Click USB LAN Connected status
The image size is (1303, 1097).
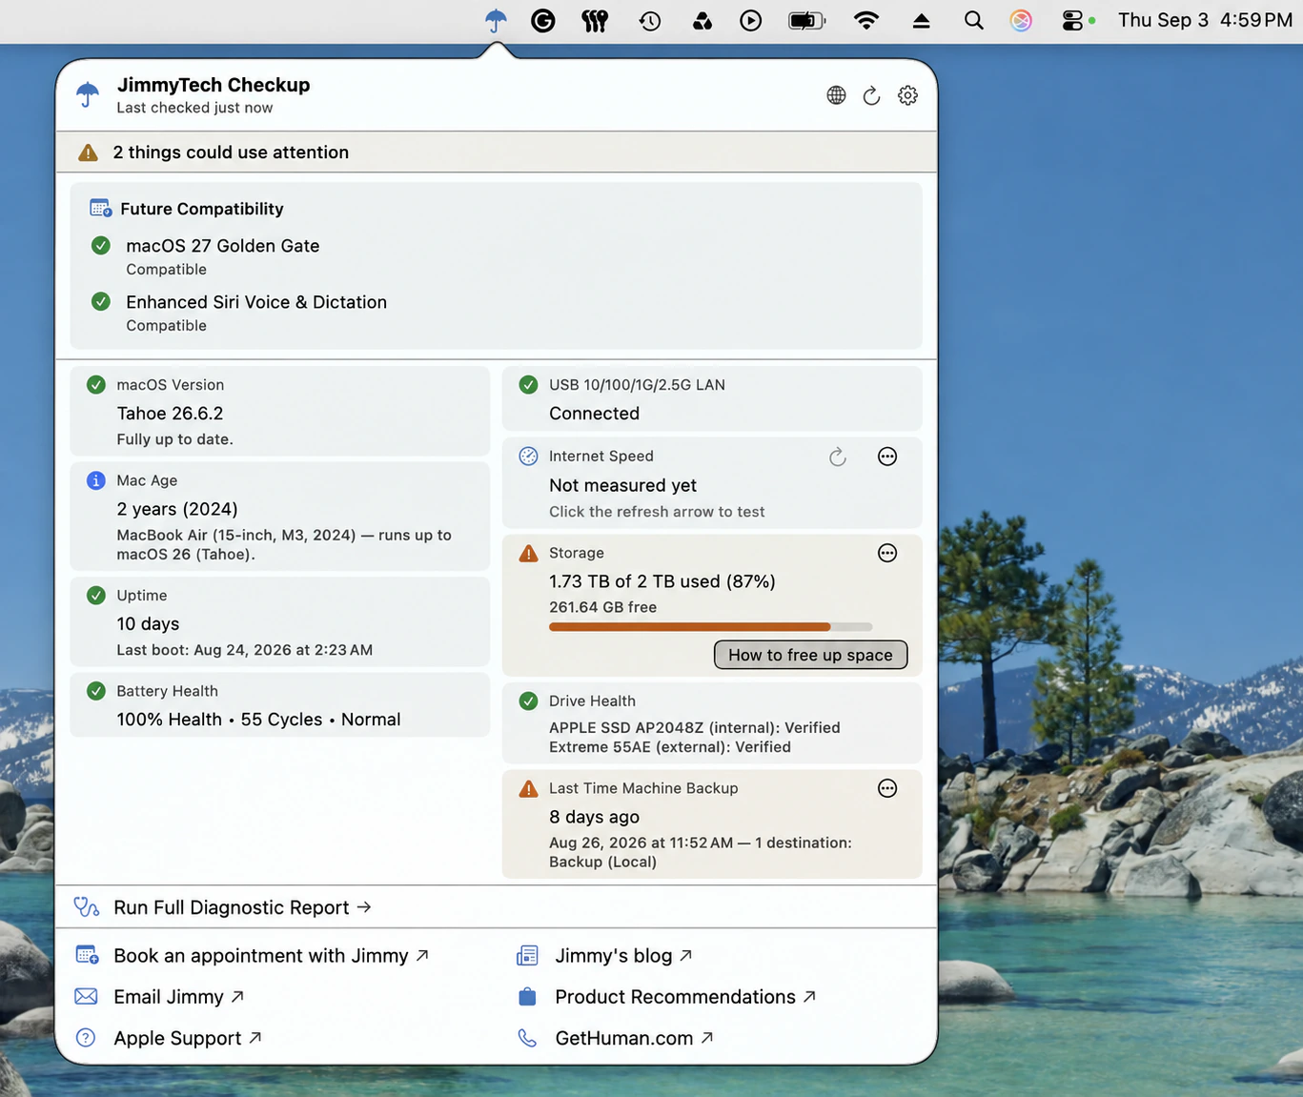click(x=594, y=414)
